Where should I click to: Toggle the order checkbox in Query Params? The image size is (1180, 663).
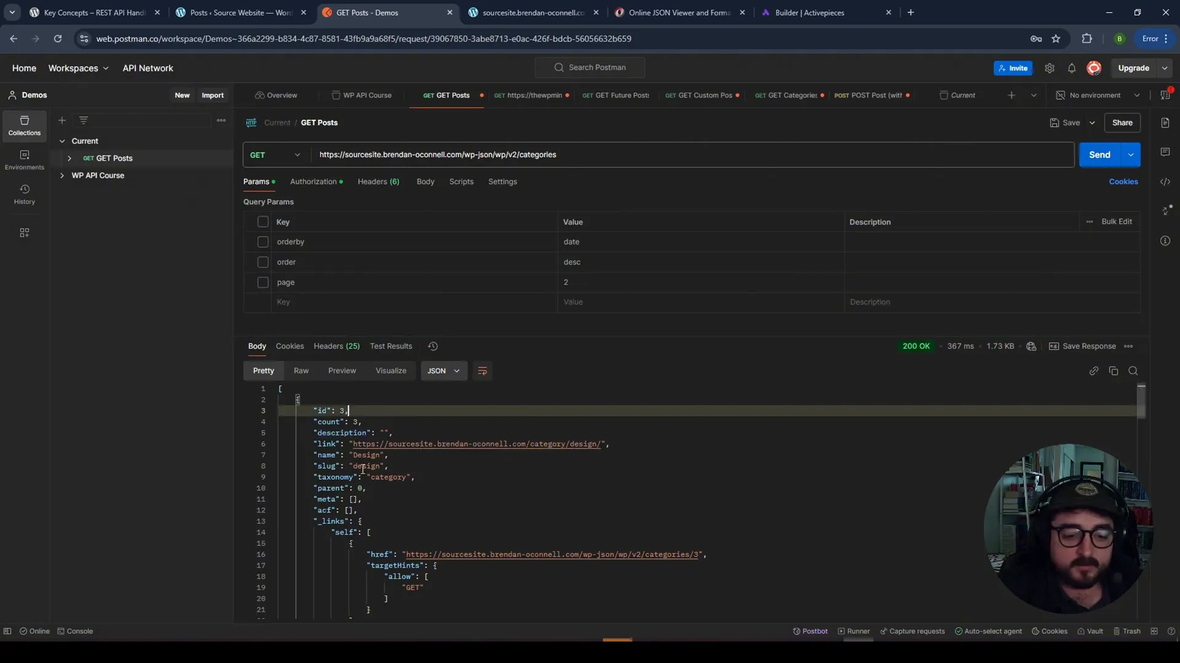pyautogui.click(x=262, y=262)
